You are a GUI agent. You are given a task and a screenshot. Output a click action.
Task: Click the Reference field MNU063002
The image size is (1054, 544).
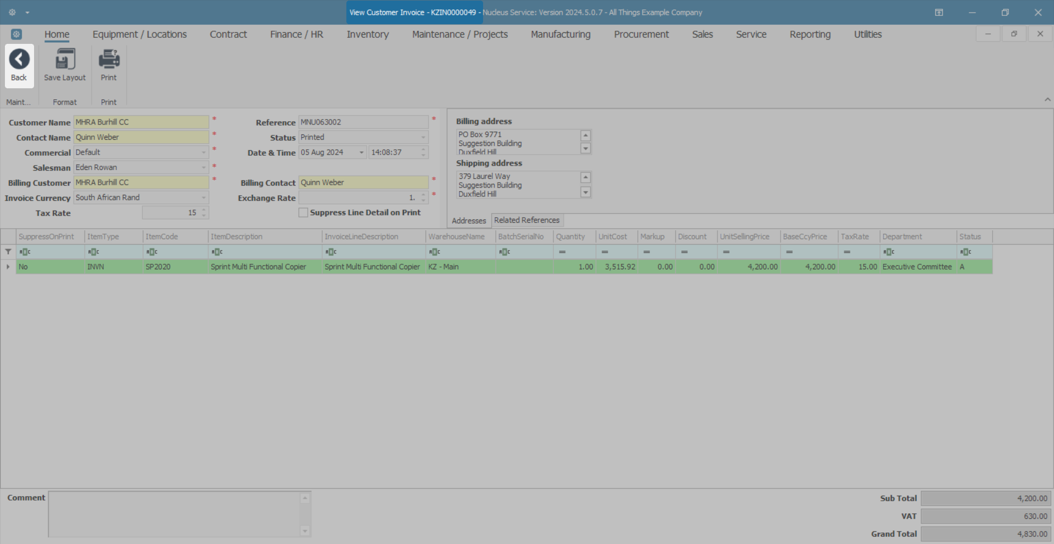[363, 122]
